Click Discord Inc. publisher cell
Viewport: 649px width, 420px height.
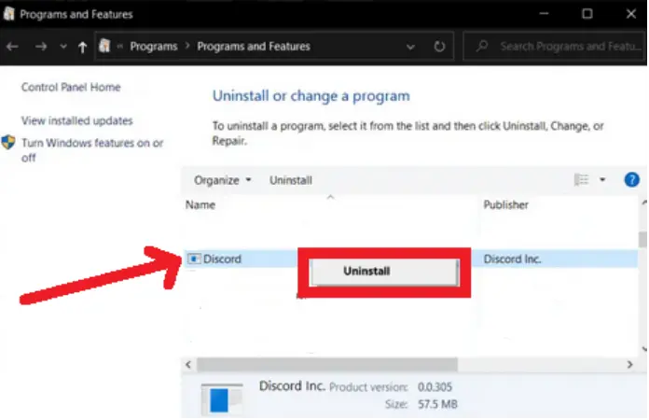[x=512, y=259]
